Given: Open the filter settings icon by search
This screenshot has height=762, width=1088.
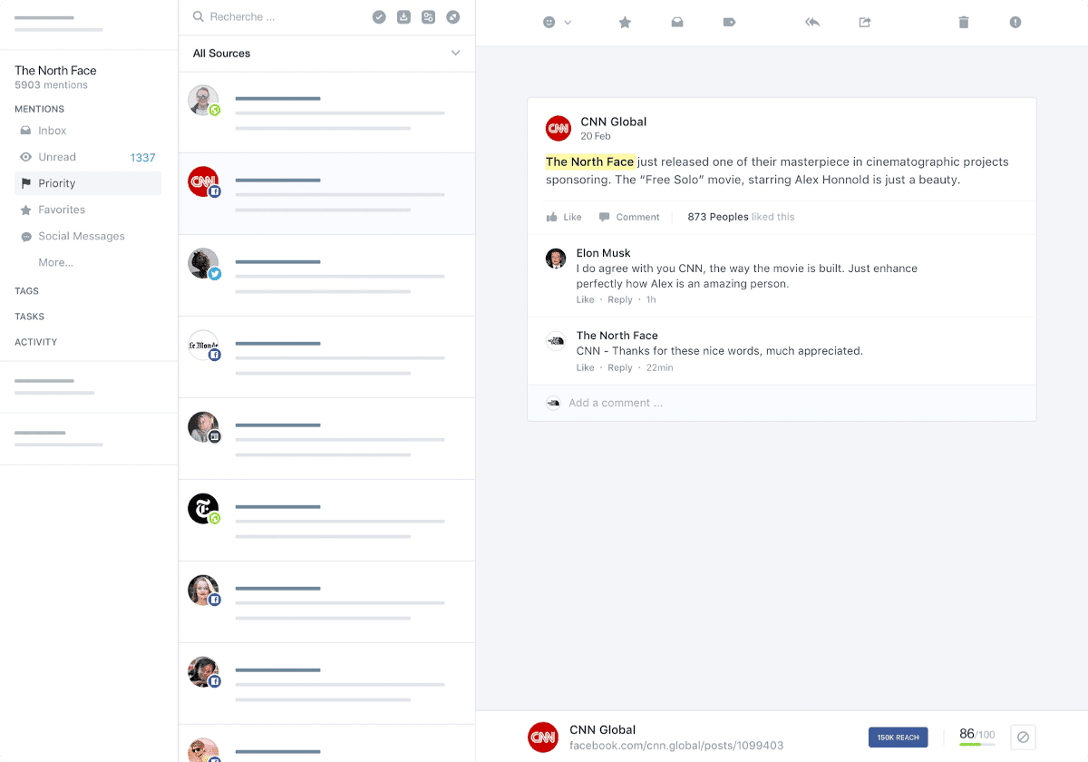Looking at the screenshot, I should click(x=428, y=17).
